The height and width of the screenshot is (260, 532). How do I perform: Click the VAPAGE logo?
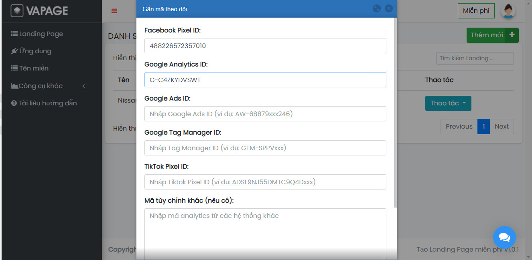(39, 11)
